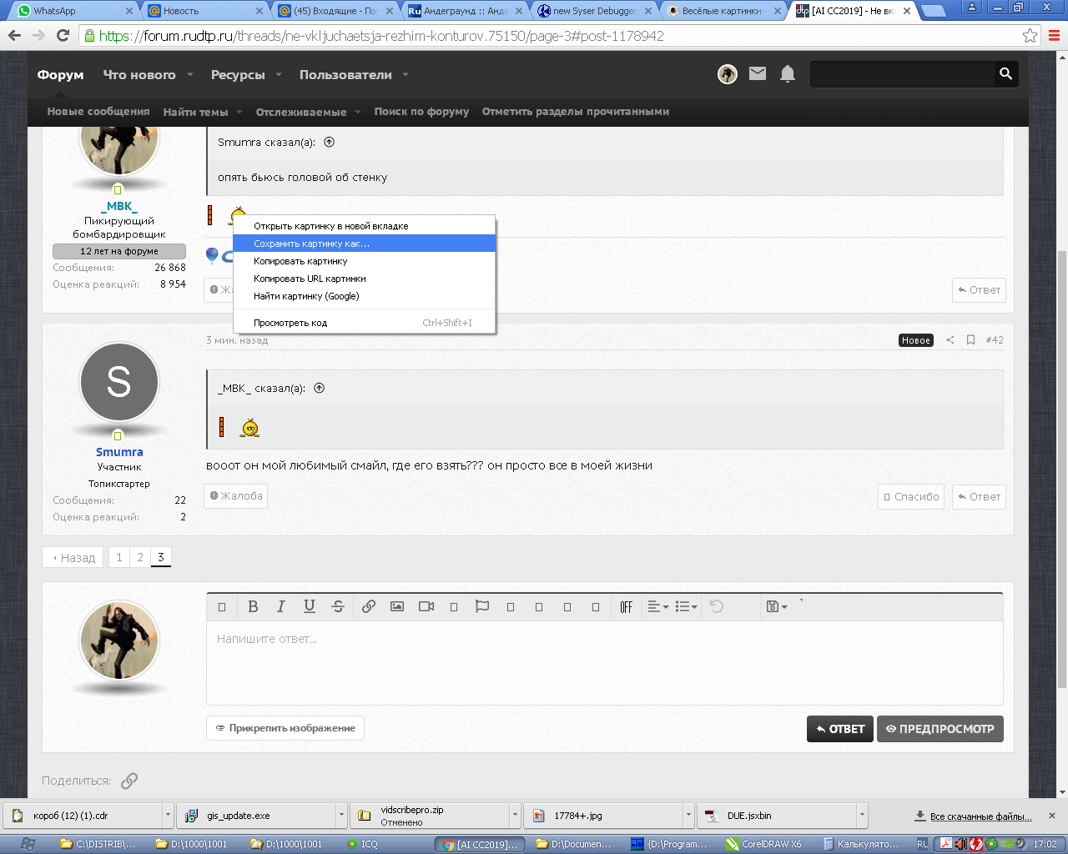Click the "ПРЕДПРОСМОТР" button

point(940,729)
